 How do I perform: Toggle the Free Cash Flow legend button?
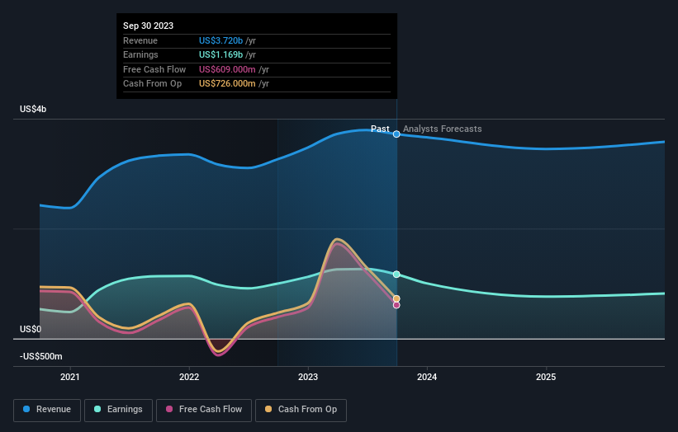click(x=204, y=410)
